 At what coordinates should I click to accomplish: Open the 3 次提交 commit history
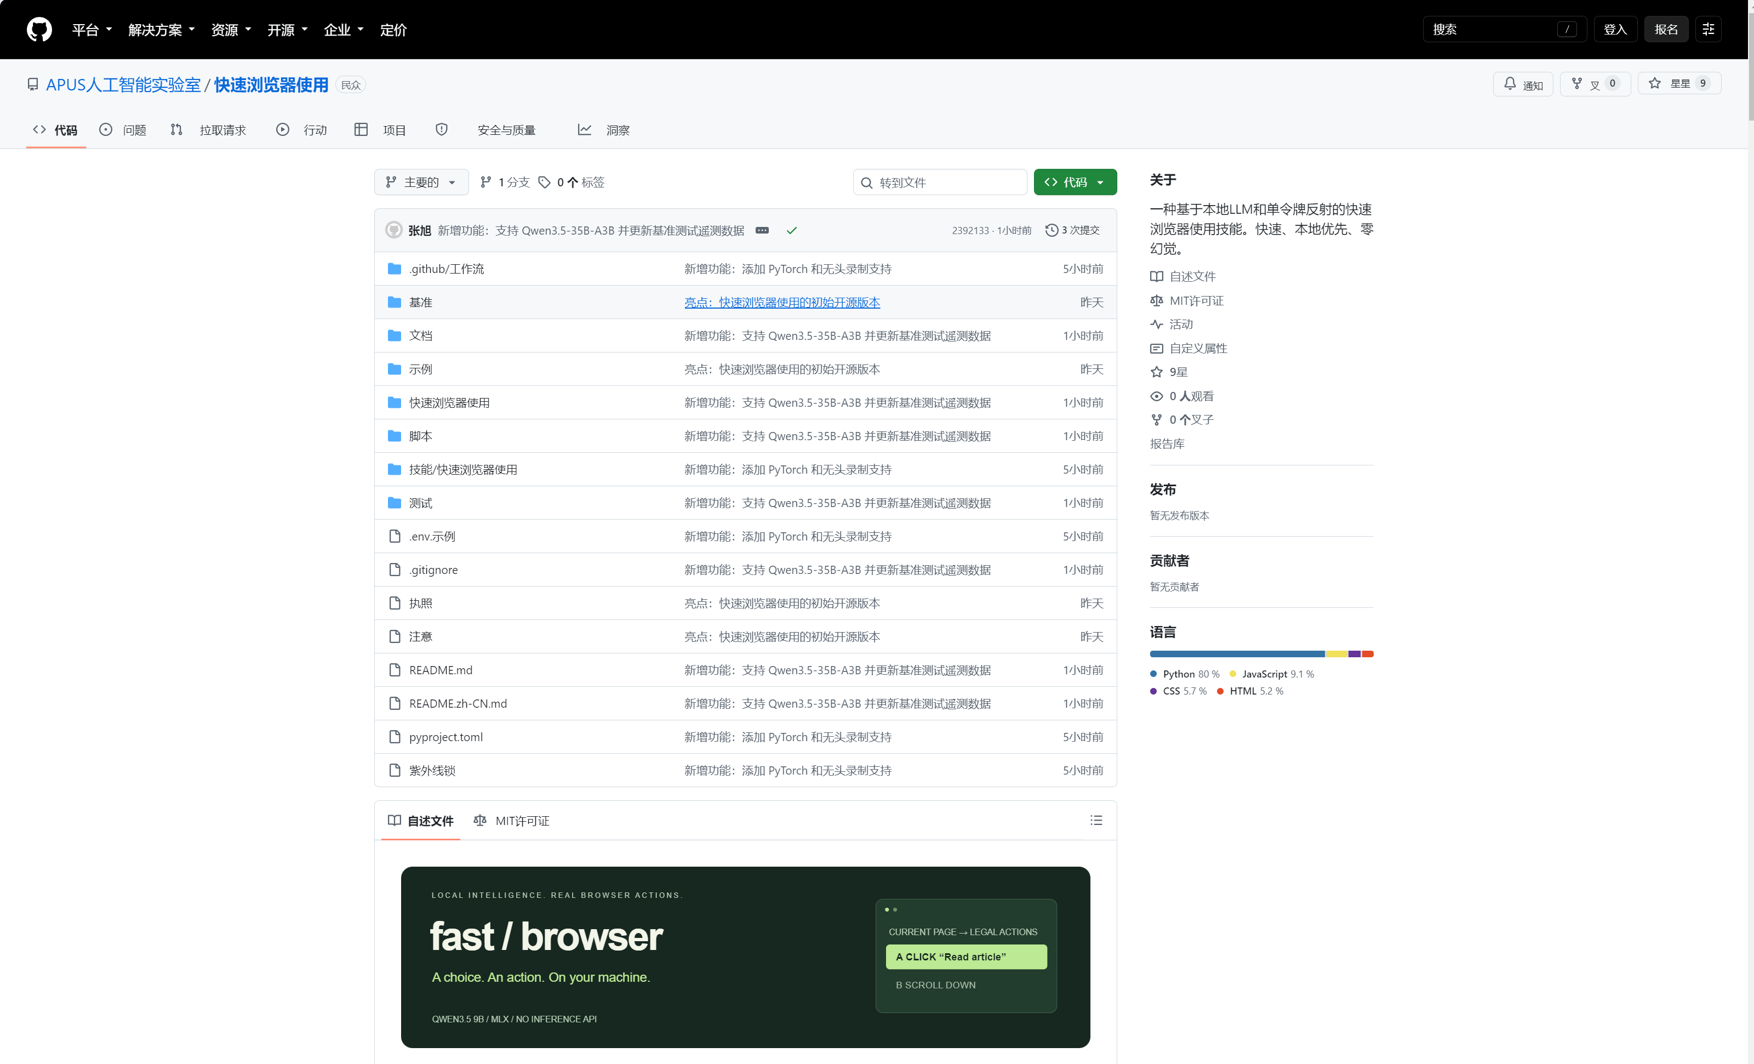[x=1073, y=230]
